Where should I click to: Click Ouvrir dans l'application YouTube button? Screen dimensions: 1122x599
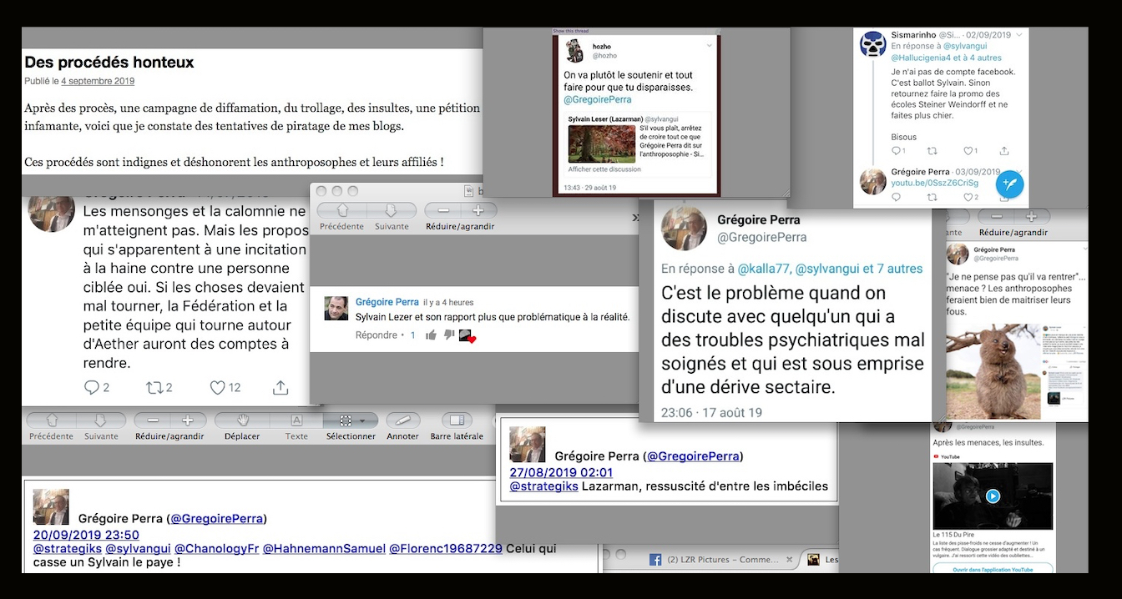992,569
